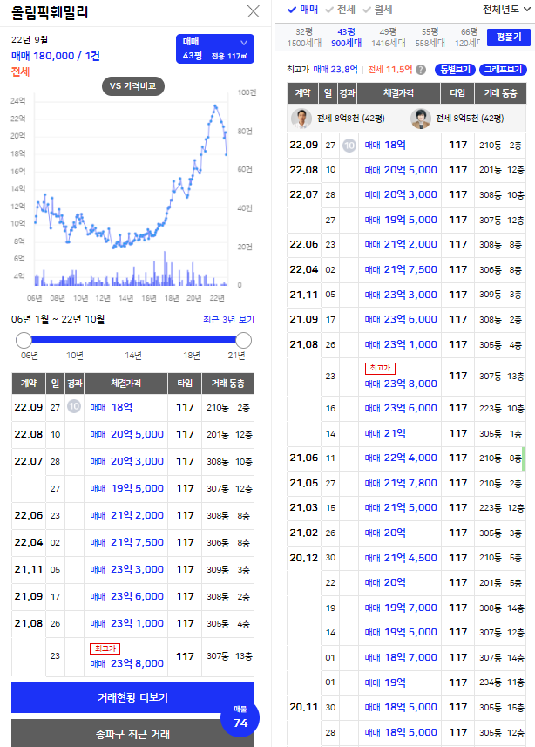Image resolution: width=535 pixels, height=747 pixels.
Task: Click the price chart's peak data point
Action: point(215,105)
